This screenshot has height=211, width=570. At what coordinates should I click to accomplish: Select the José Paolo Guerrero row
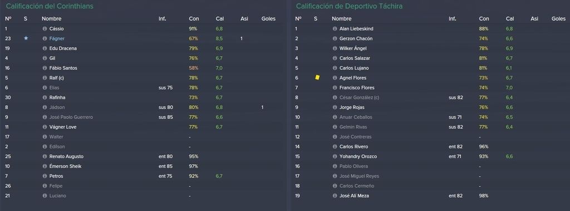click(x=142, y=117)
